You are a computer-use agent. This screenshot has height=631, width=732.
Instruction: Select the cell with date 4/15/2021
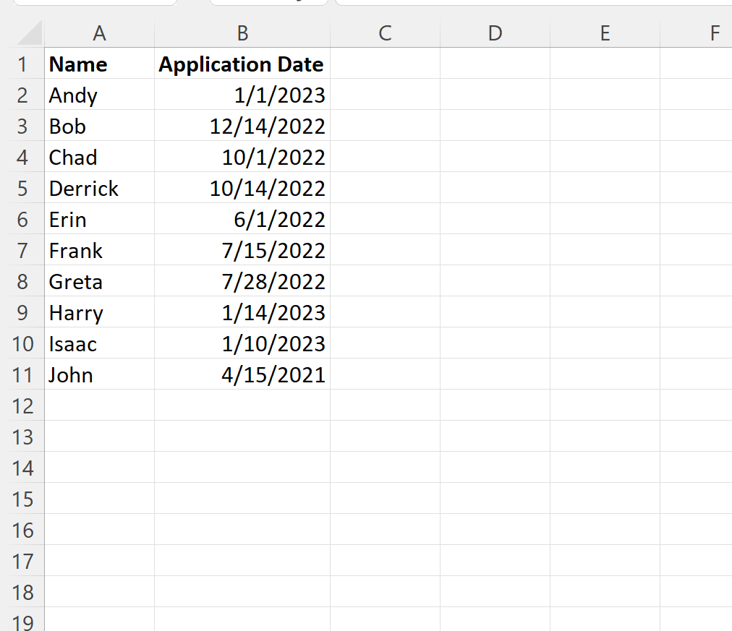(242, 374)
